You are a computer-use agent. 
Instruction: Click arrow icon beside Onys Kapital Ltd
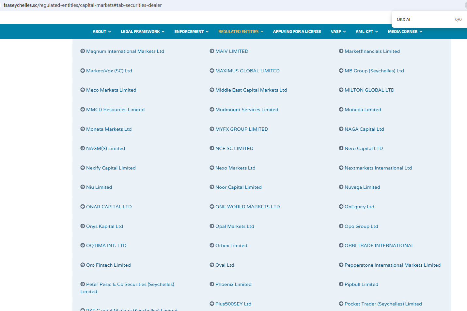click(x=83, y=226)
